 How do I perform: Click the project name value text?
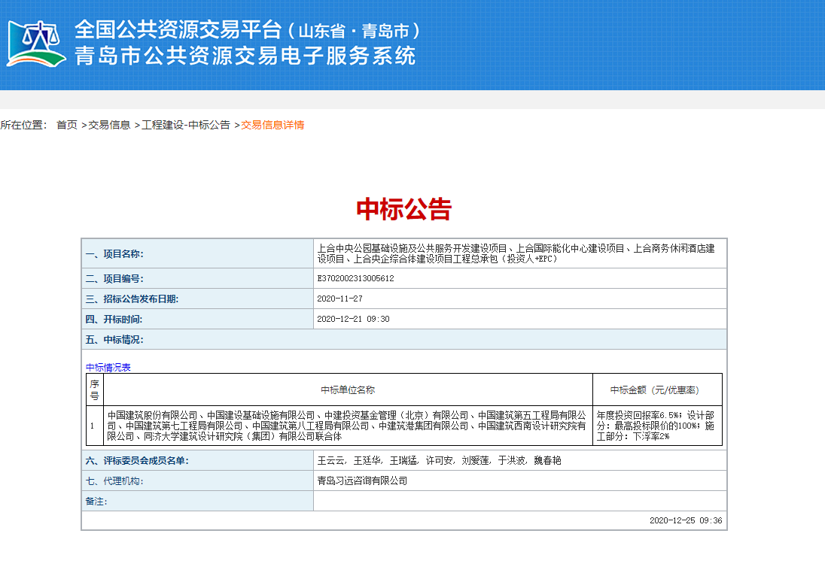tap(516, 253)
